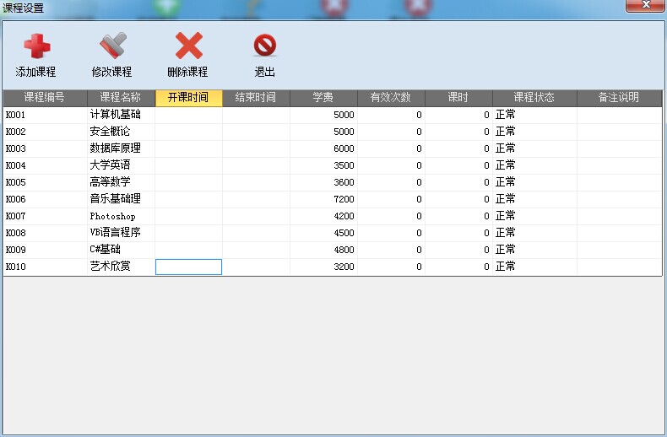This screenshot has width=667, height=437.
Task: Click the 课时 column header
Action: tap(458, 98)
